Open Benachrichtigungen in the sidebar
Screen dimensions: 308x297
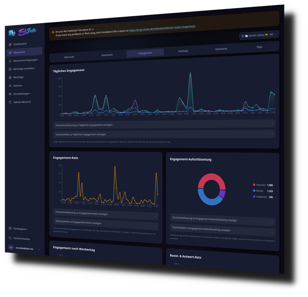pos(24,60)
